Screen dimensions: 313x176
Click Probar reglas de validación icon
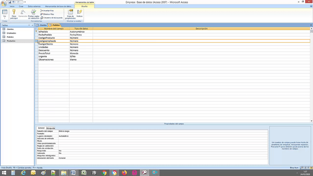[x=34, y=14]
